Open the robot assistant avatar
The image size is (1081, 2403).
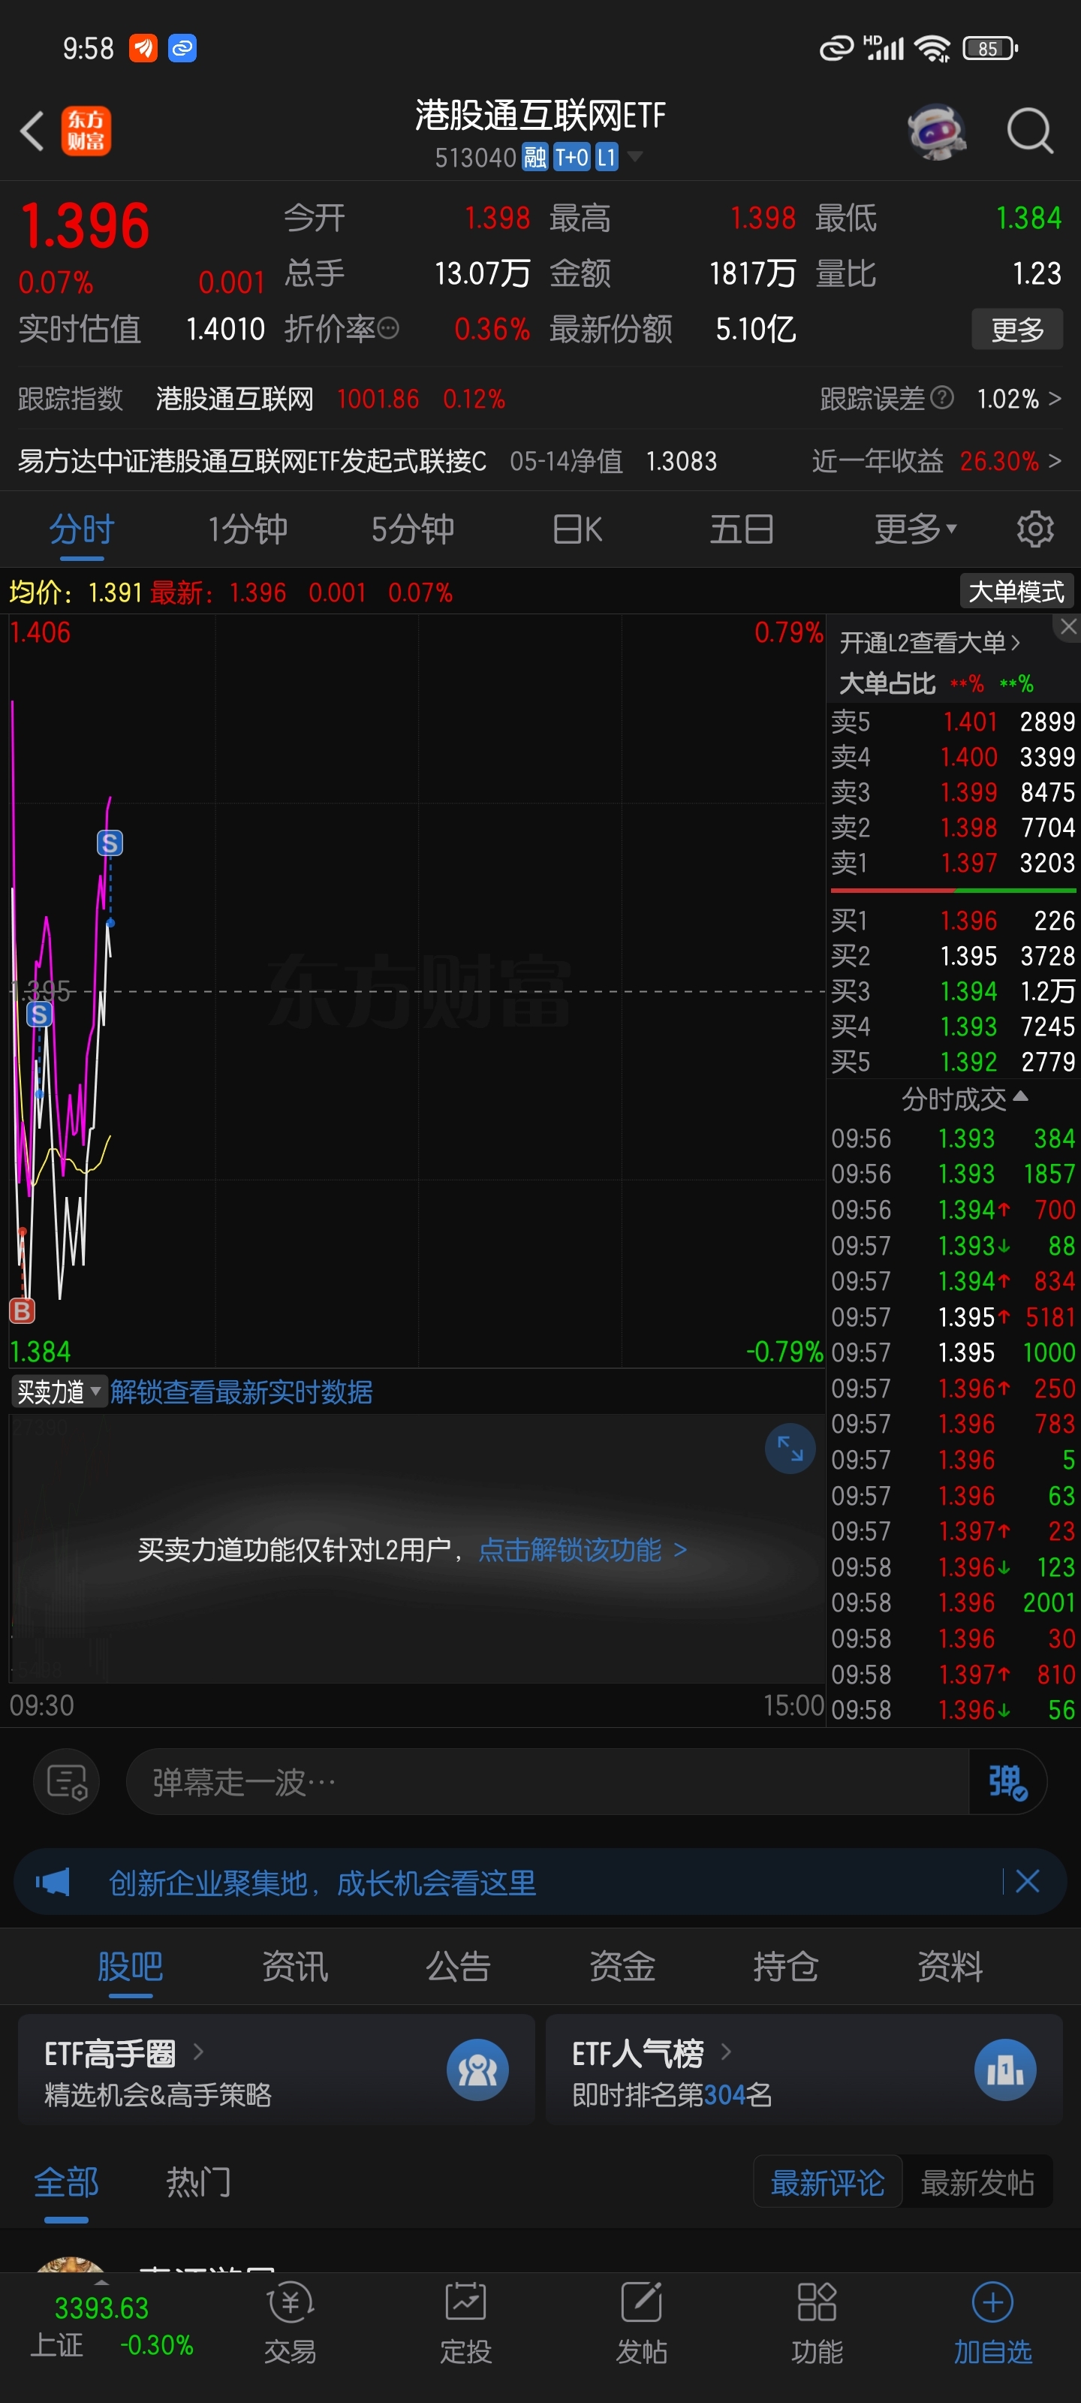pos(936,131)
